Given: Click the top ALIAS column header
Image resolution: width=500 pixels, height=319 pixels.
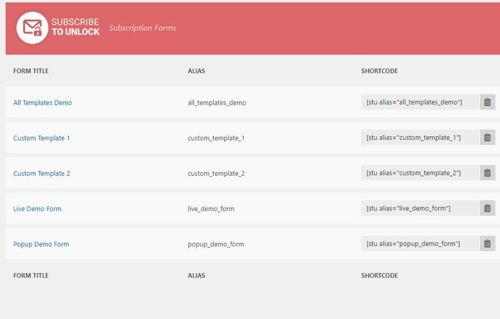Looking at the screenshot, I should 196,71.
